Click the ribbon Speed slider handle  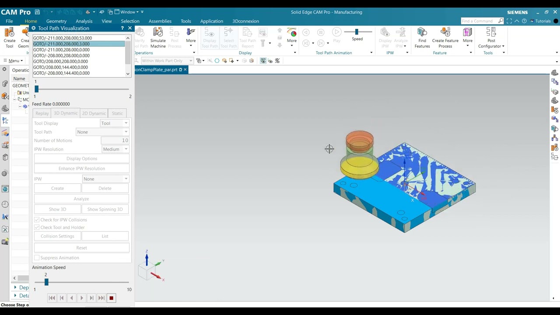coord(357,31)
